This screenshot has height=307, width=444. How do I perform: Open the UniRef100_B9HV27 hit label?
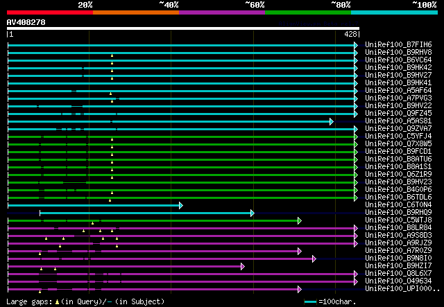pyautogui.click(x=398, y=76)
